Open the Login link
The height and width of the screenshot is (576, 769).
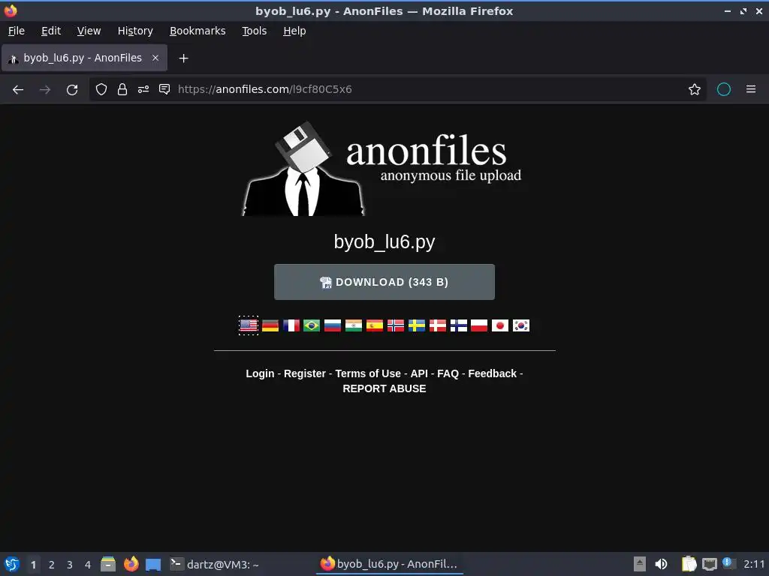click(260, 373)
